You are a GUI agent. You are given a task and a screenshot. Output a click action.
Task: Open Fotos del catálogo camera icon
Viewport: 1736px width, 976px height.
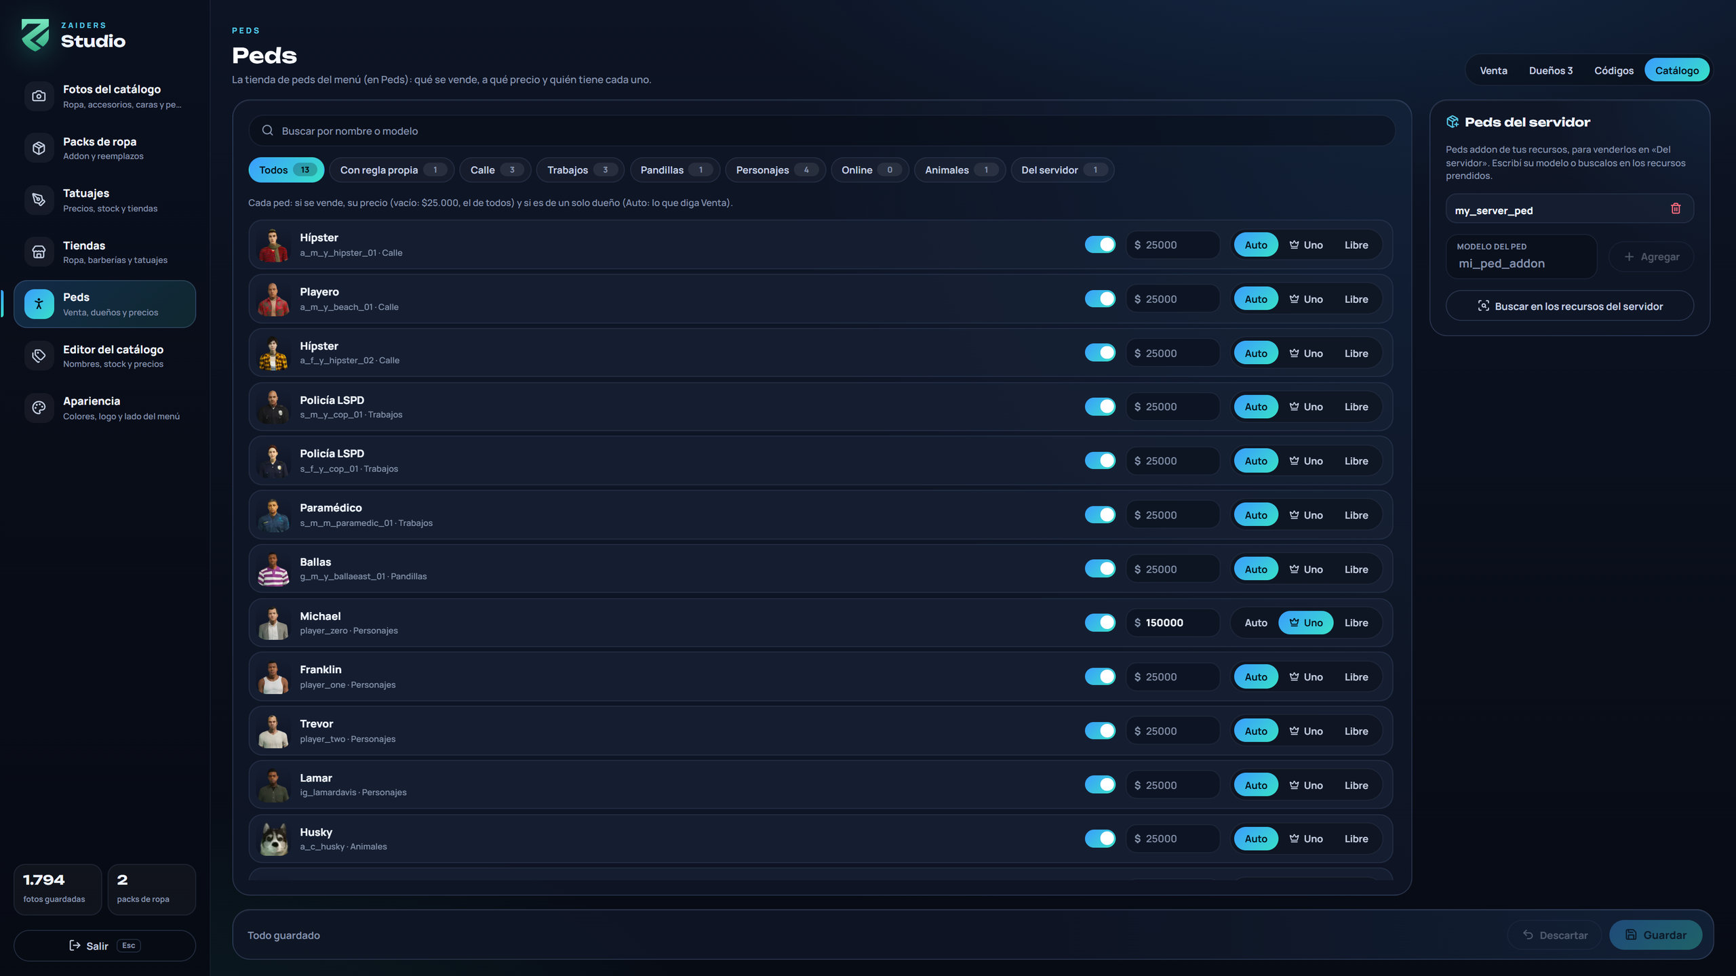(39, 96)
